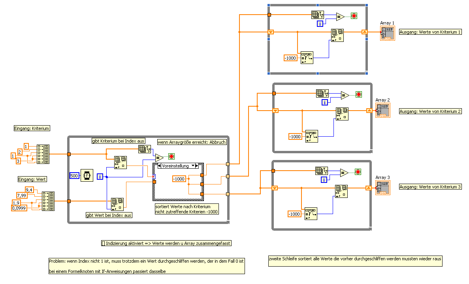469x284 pixels.
Task: Click the stop terminal in the top-right loop
Action: click(x=354, y=16)
